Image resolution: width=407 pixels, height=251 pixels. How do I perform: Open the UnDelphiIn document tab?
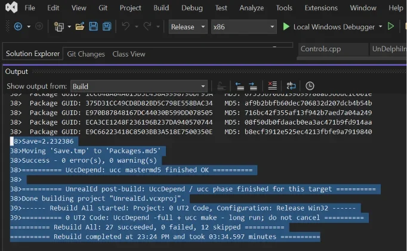(388, 49)
